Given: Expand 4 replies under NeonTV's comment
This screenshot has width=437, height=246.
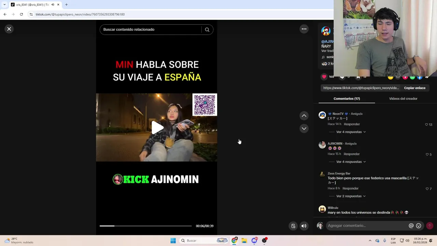Looking at the screenshot, I should pos(351,132).
